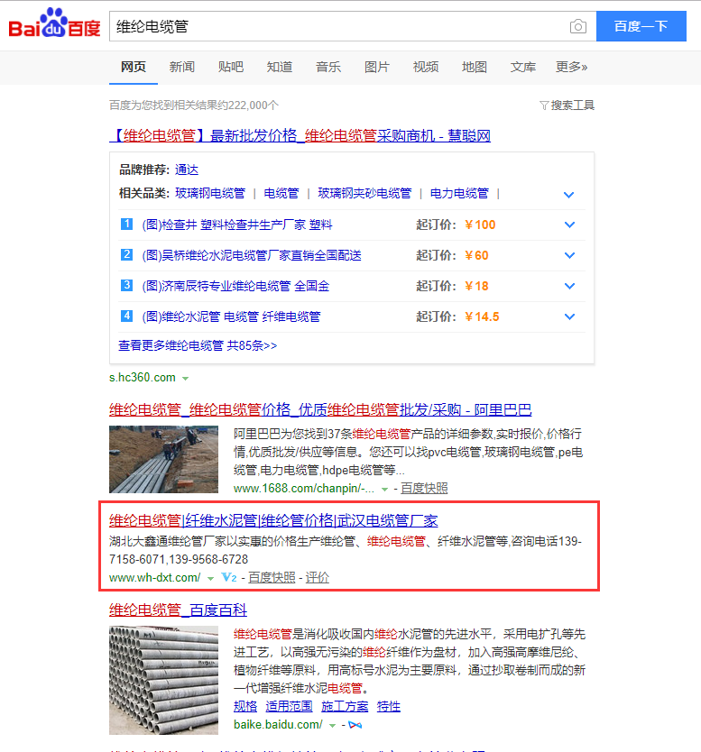Click the 百度一下 search button
This screenshot has height=752, width=701.
click(x=641, y=26)
